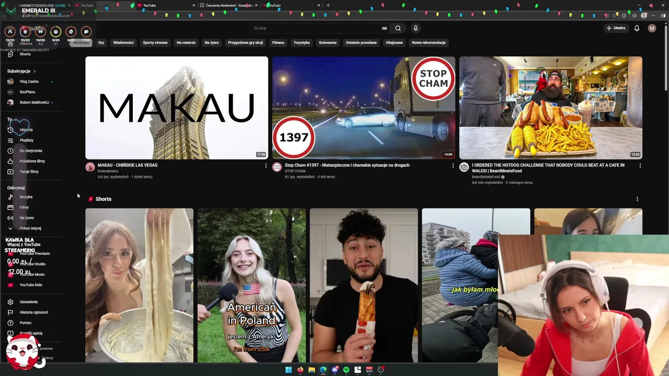Image resolution: width=669 pixels, height=376 pixels.
Task: Play the MAKAU video thumbnail
Action: click(177, 108)
